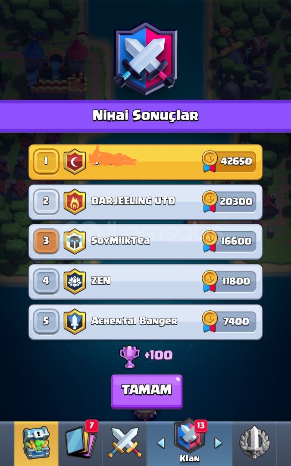
Task: Tap the clan war crossed swords emblem
Action: click(x=146, y=59)
